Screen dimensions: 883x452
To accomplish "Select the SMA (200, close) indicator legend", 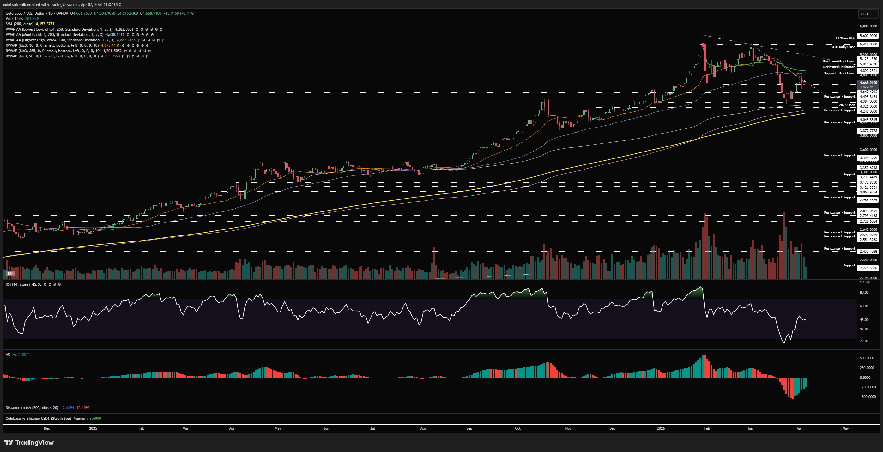I will [19, 24].
